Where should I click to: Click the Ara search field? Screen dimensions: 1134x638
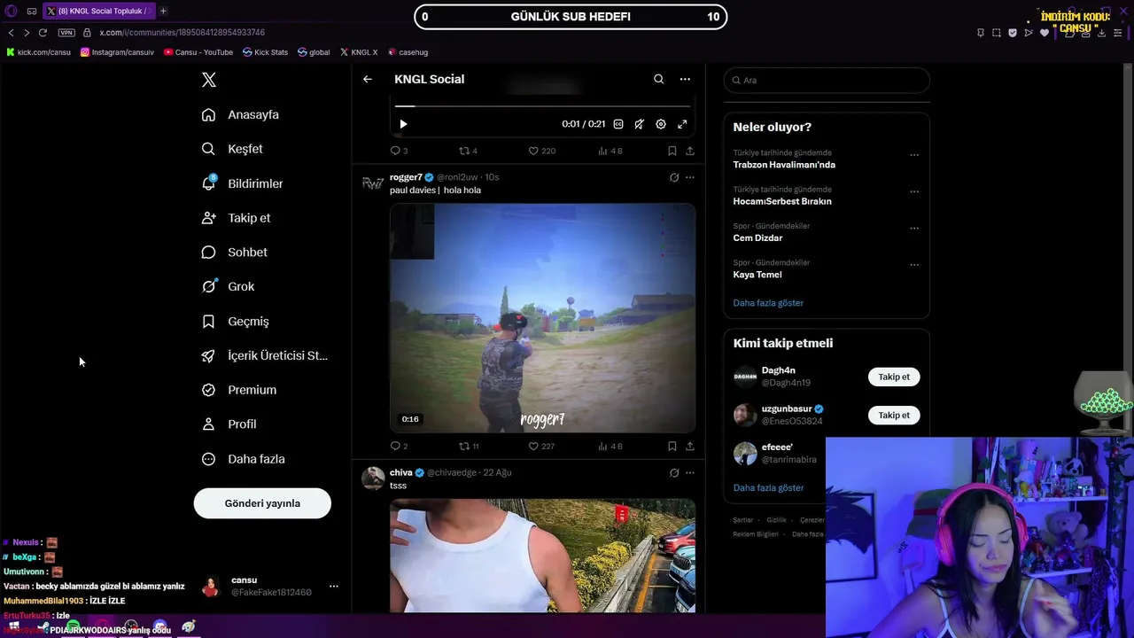tap(827, 80)
